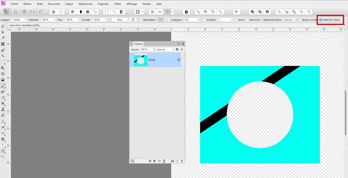Select rope stabiliser mode button
This screenshot has height=178, width=348.
pyautogui.click(x=161, y=20)
